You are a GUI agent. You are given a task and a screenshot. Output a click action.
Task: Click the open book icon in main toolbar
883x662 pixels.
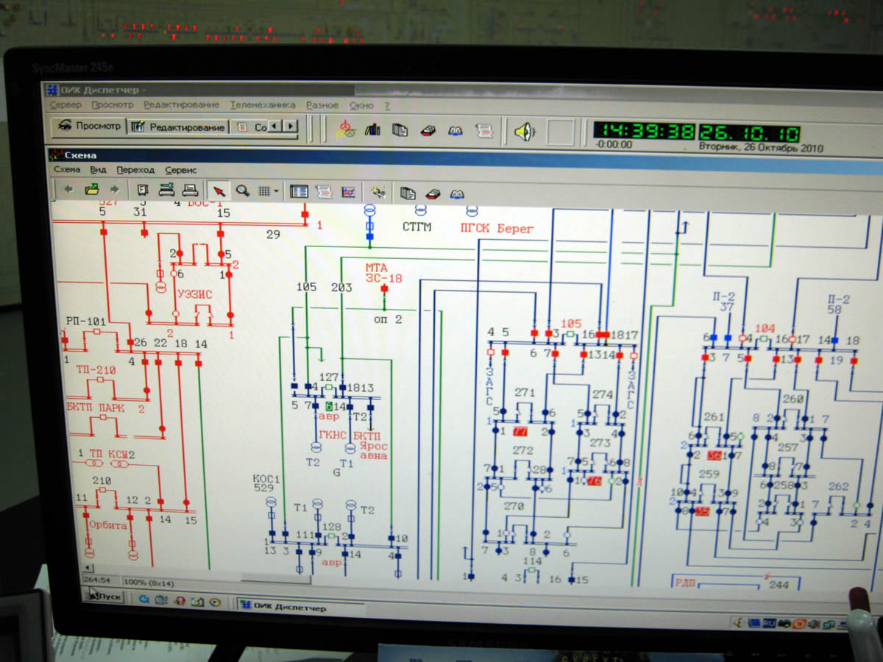(x=455, y=131)
